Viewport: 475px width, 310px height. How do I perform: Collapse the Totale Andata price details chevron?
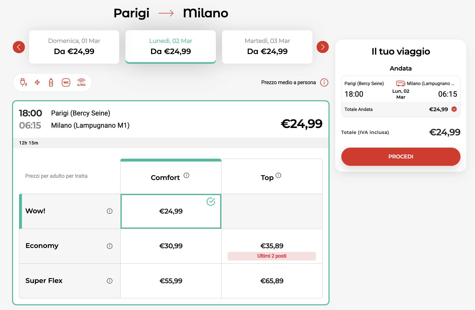[454, 109]
